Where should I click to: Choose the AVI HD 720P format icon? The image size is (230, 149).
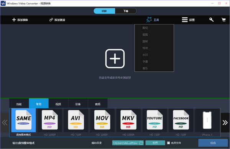[76, 120]
